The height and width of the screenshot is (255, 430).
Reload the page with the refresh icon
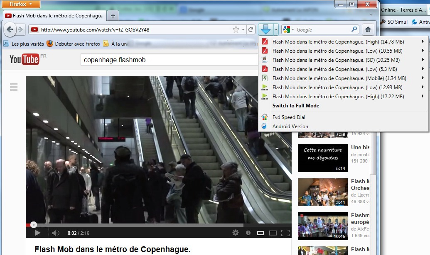pos(251,29)
